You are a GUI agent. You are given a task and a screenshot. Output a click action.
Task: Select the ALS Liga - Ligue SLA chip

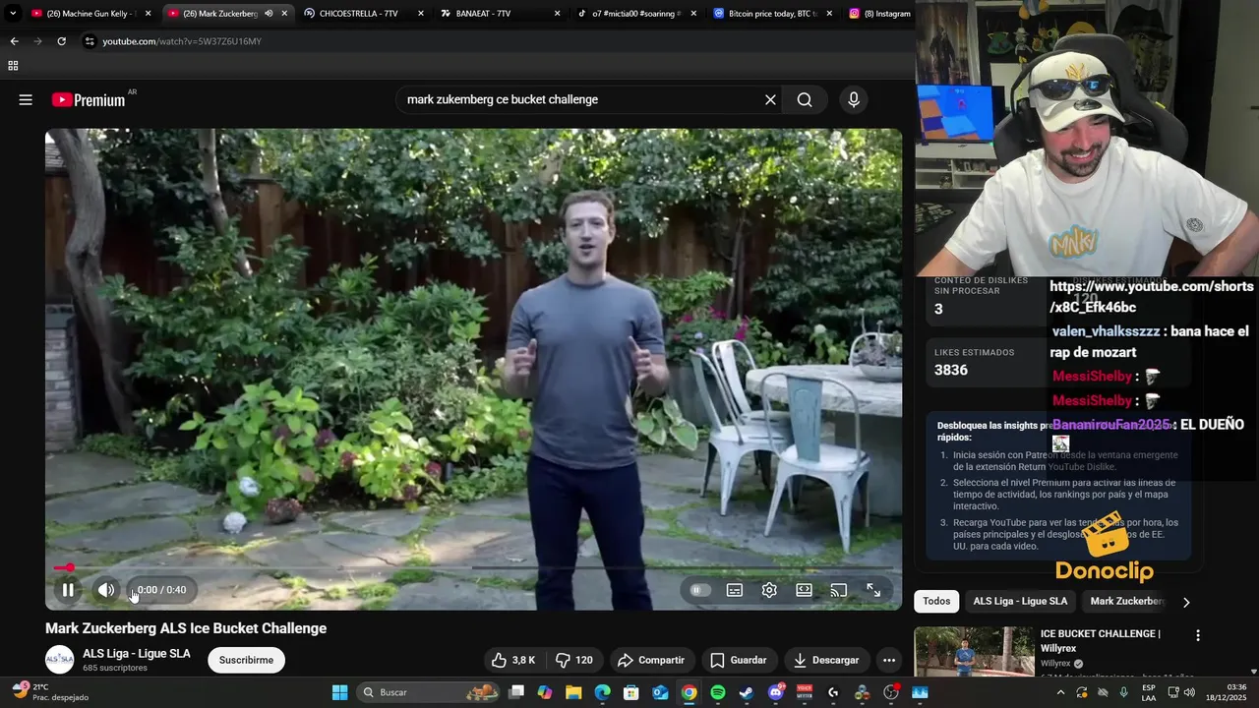(x=1020, y=601)
